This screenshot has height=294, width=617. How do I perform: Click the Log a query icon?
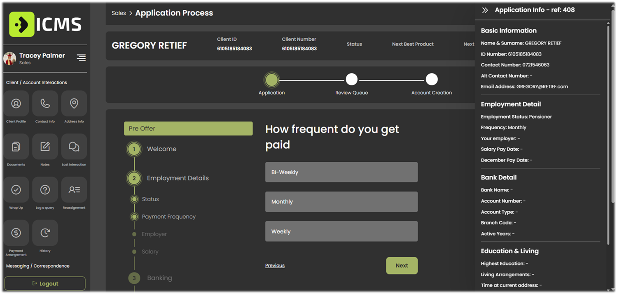click(45, 190)
